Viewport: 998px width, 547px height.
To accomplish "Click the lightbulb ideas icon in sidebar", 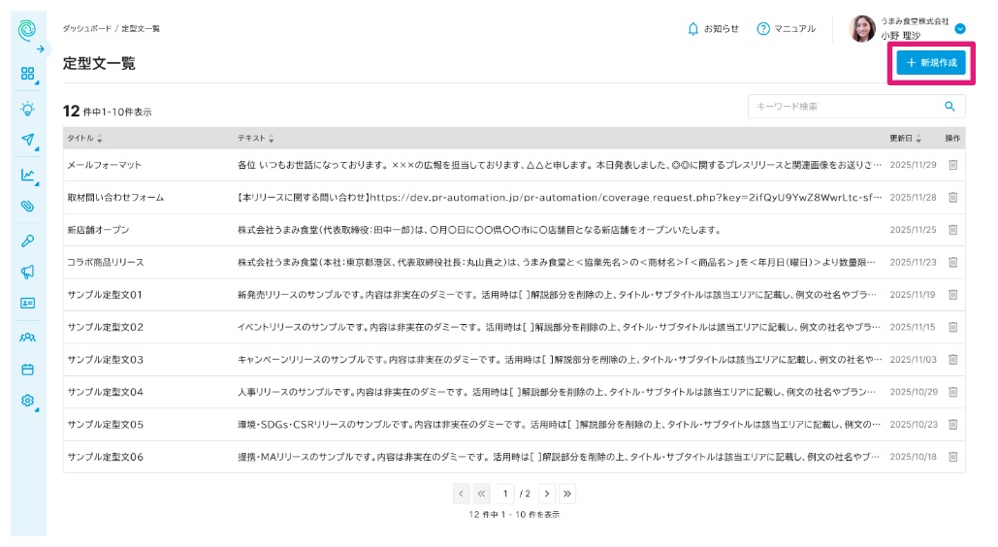I will [27, 108].
